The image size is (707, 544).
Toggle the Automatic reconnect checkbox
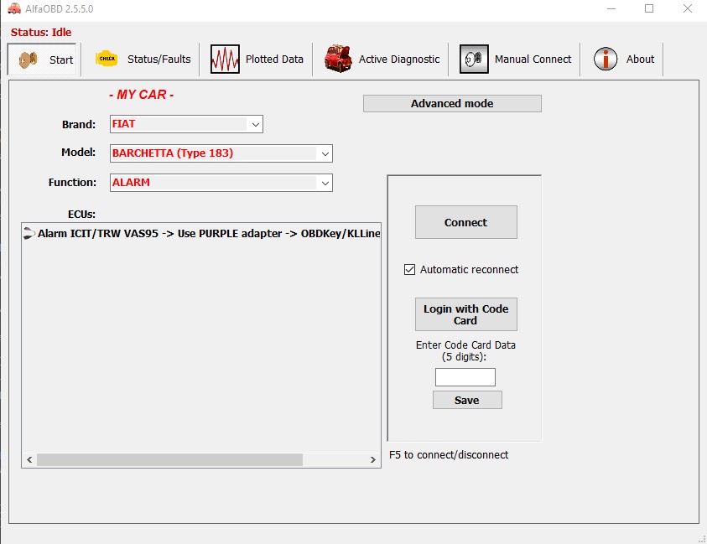coord(409,270)
